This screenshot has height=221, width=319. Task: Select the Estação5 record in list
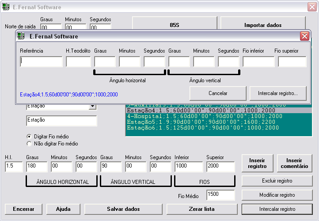203,122
